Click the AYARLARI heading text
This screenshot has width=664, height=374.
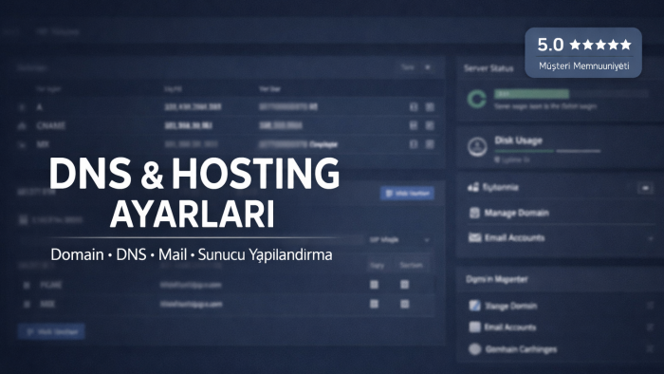point(192,215)
